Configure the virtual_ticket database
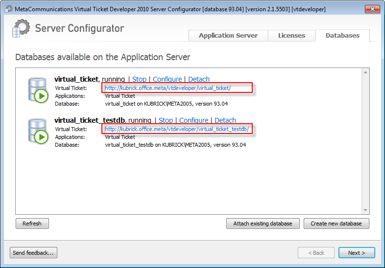The height and width of the screenshot is (268, 385). pyautogui.click(x=167, y=79)
